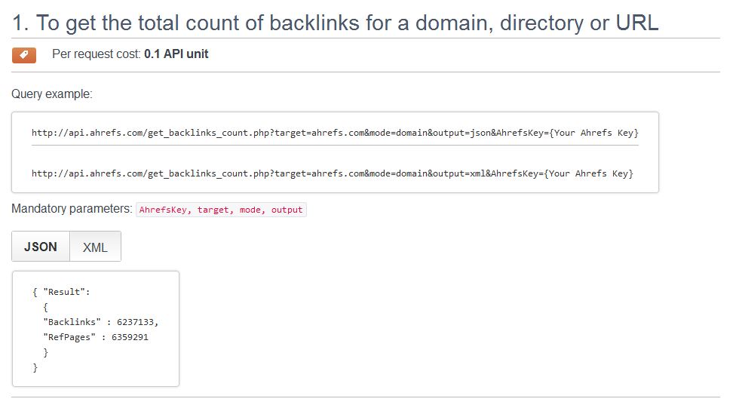
Task: Click the "0.1 API unit" cost text
Action: point(176,54)
